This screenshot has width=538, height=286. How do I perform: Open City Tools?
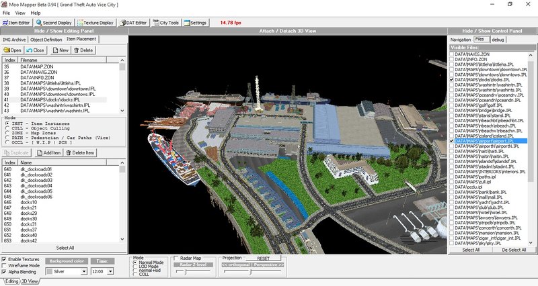[166, 23]
